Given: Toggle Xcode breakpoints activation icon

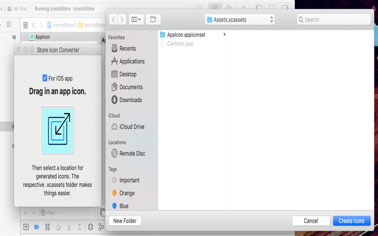Looking at the screenshot, I should 36,227.
